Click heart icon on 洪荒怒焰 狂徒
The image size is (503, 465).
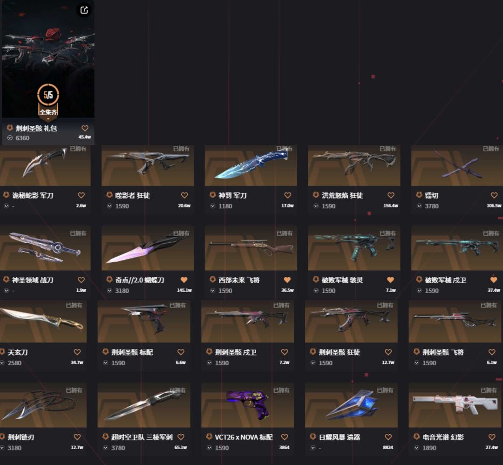[391, 195]
